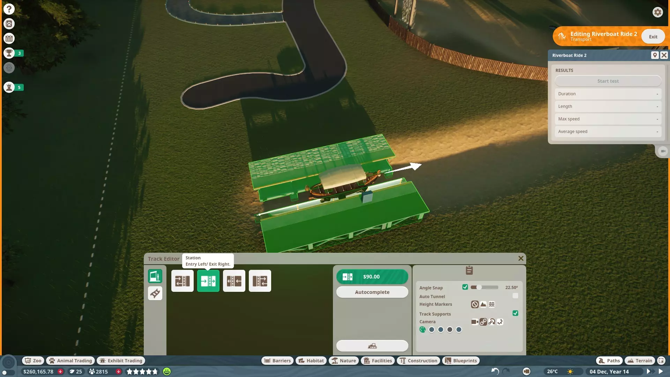670x377 pixels.
Task: Exit the Riverboat Ride editor
Action: [653, 37]
